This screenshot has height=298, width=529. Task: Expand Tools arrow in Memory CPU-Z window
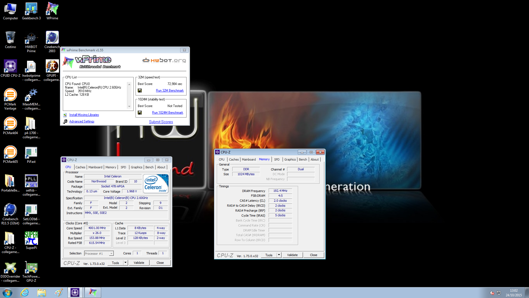click(279, 255)
